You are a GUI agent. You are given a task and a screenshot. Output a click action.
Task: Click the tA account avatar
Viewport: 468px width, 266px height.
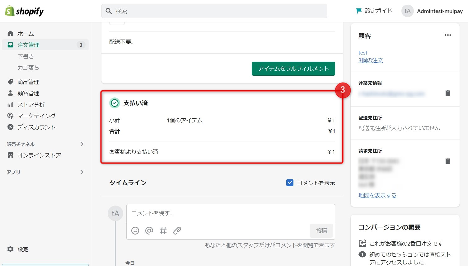pyautogui.click(x=407, y=11)
